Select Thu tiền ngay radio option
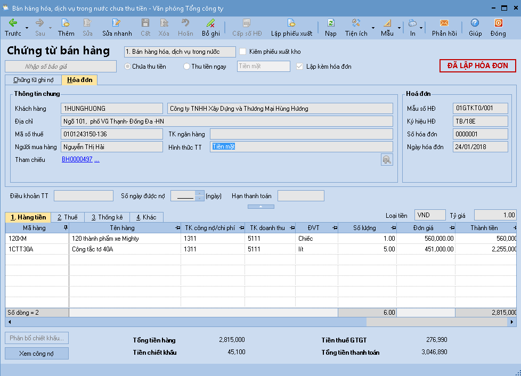This screenshot has height=376, width=521. [186, 67]
